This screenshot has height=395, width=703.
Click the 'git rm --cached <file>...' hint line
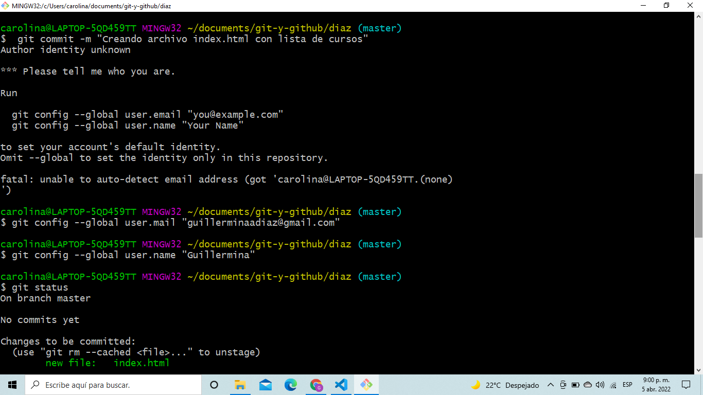136,352
